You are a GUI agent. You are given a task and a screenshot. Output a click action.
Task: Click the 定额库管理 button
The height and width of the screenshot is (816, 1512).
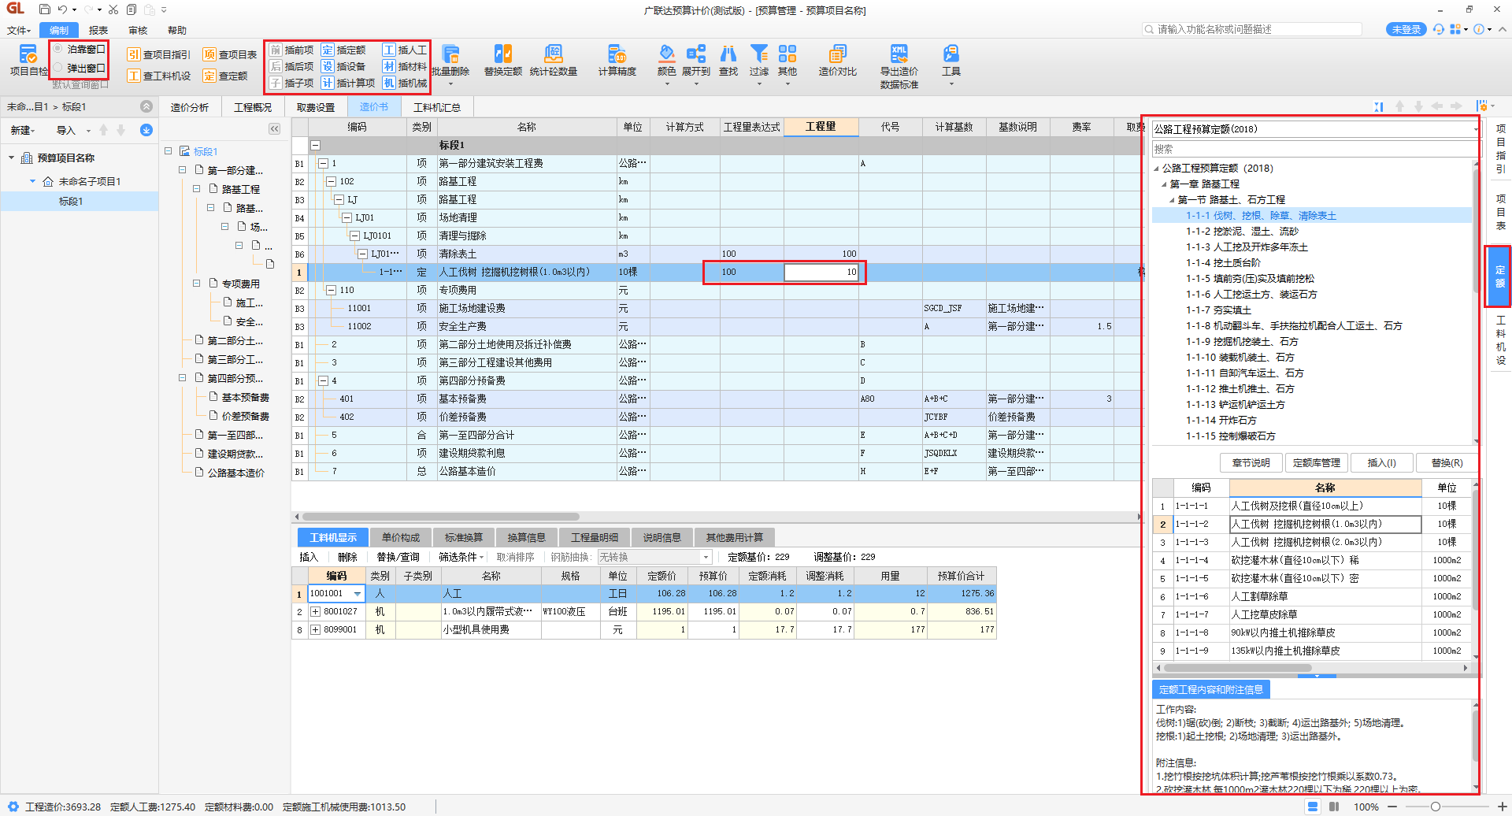[1317, 463]
